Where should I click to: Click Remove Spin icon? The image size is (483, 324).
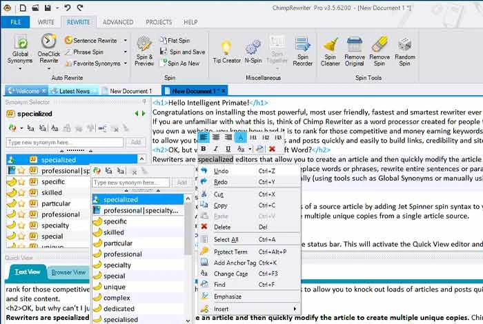379,52
